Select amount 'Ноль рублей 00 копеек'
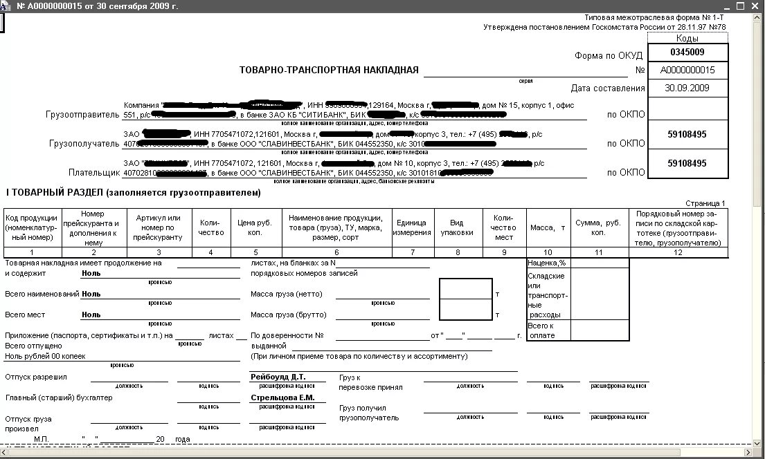765x459 pixels. point(46,357)
